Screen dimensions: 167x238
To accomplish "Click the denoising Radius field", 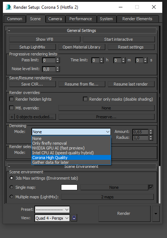I will pos(141,138).
